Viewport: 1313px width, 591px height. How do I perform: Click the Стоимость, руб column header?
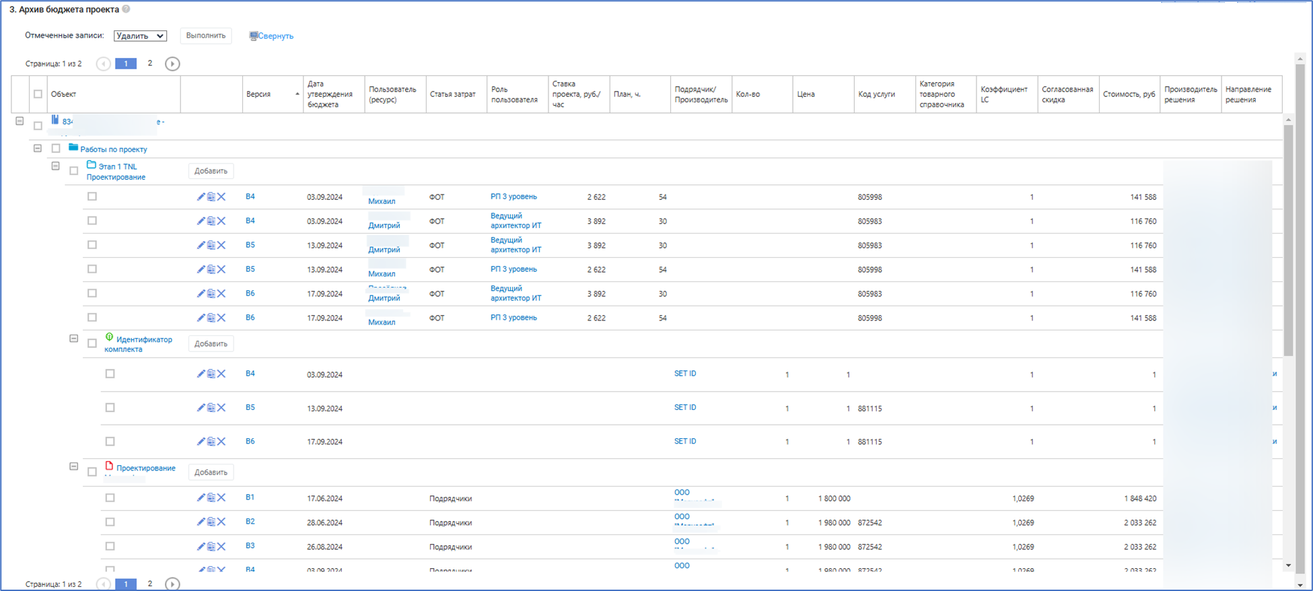pos(1129,94)
